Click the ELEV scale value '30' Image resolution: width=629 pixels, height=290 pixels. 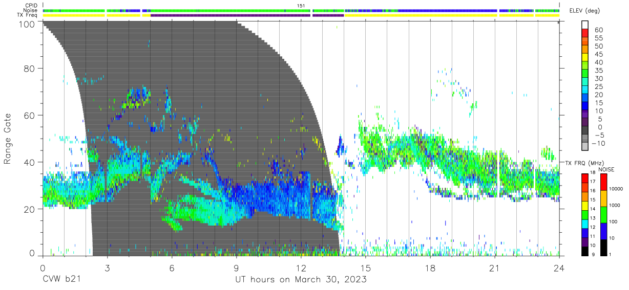pyautogui.click(x=598, y=79)
